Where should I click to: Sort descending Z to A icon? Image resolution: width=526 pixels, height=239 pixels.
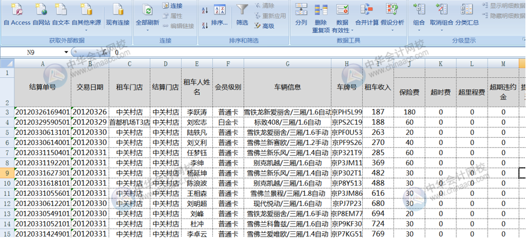[x=205, y=26]
